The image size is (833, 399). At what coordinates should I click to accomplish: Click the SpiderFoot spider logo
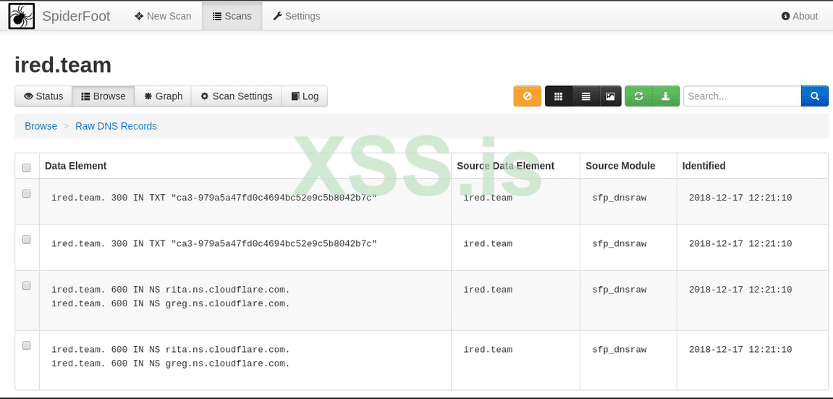tap(22, 16)
